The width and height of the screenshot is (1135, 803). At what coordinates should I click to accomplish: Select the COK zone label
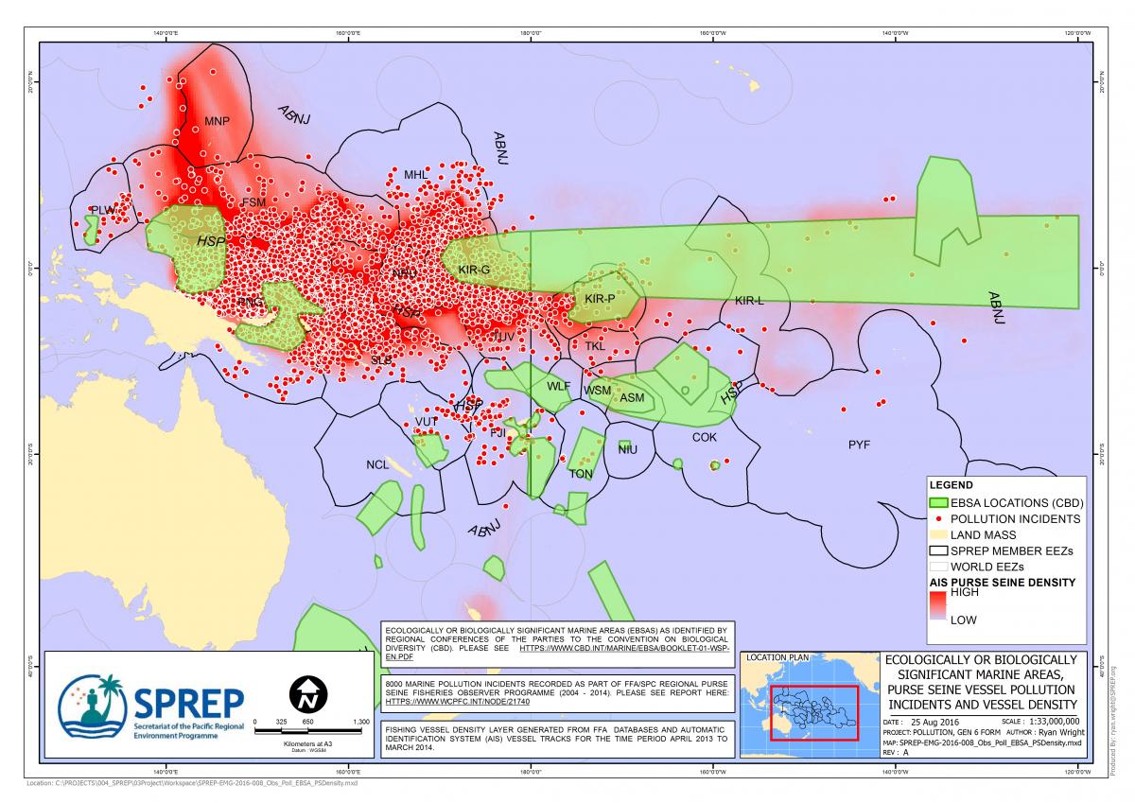click(705, 437)
